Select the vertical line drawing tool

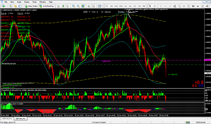point(161,6)
